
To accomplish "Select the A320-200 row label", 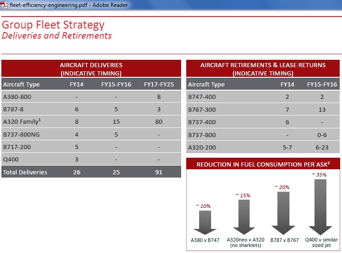I will (202, 147).
